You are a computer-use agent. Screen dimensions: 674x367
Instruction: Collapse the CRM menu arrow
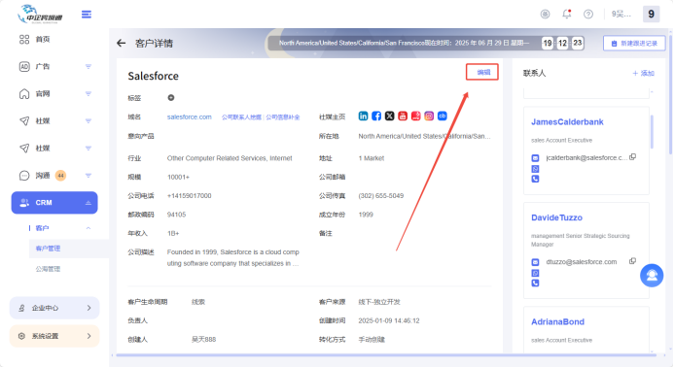coord(89,203)
